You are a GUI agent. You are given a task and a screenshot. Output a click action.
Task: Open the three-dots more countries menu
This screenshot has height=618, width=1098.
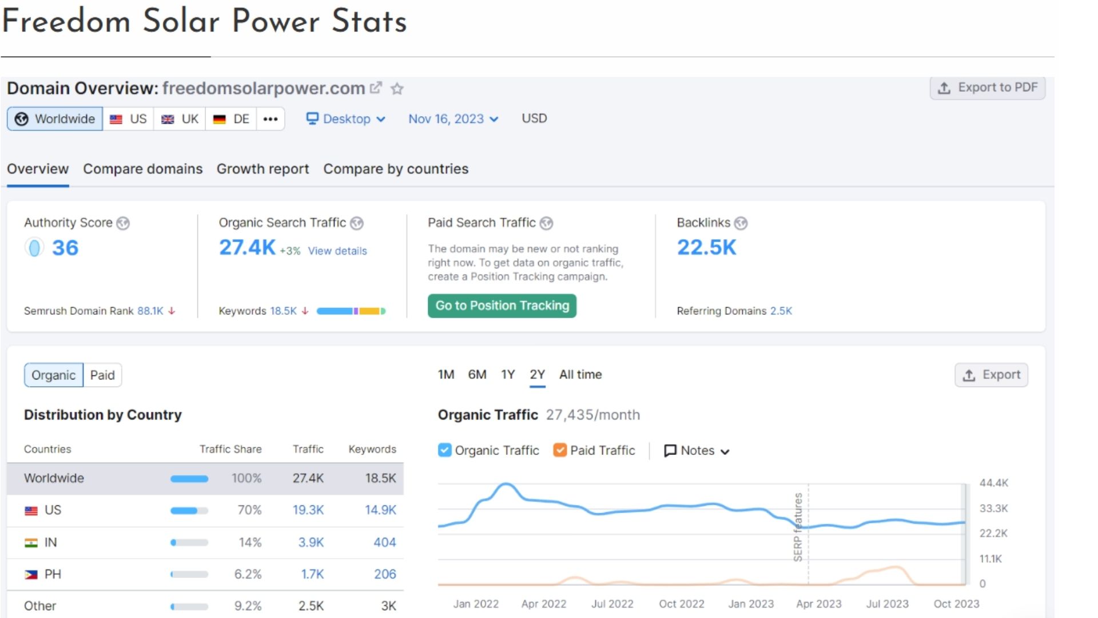[x=270, y=119]
